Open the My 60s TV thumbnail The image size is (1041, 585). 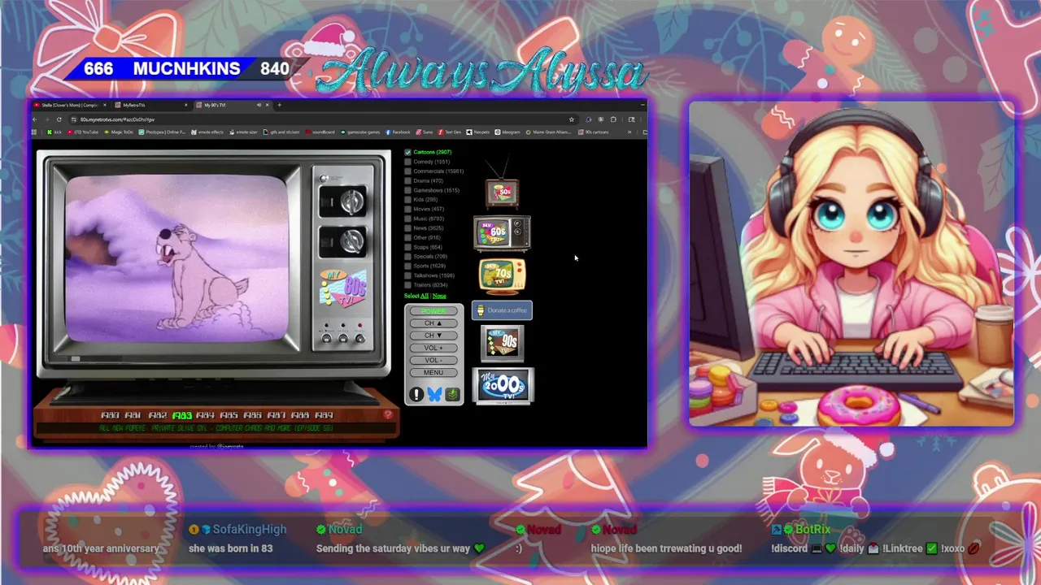[x=502, y=233]
